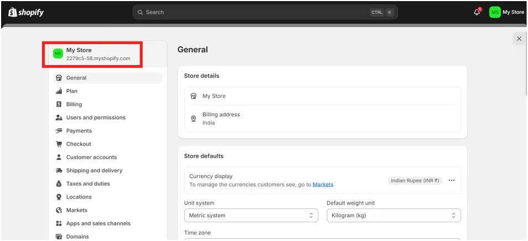
Task: Open Users and permissions settings
Action: click(x=108, y=117)
